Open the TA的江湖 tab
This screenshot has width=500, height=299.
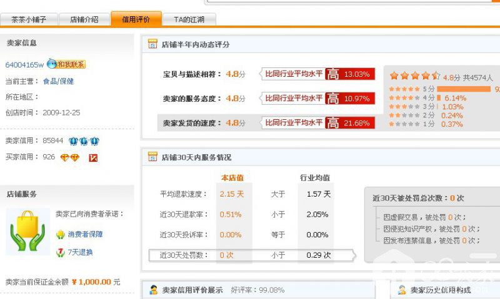189,19
